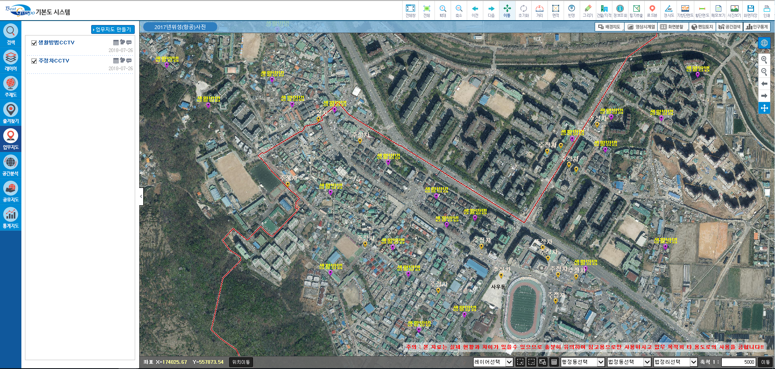Click the 정보조회 info lookup icon
Image resolution: width=775 pixels, height=369 pixels.
pyautogui.click(x=620, y=10)
